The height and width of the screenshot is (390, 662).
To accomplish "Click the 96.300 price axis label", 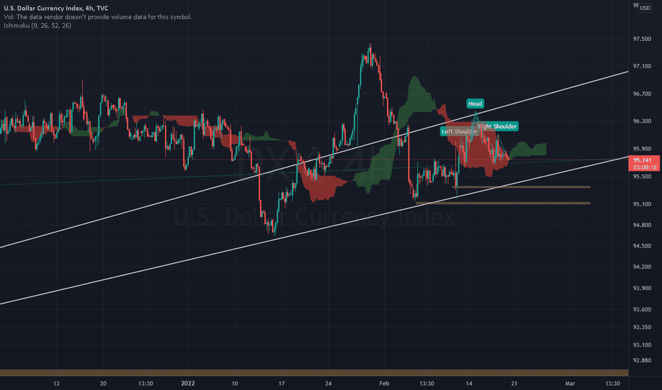I will (641, 121).
